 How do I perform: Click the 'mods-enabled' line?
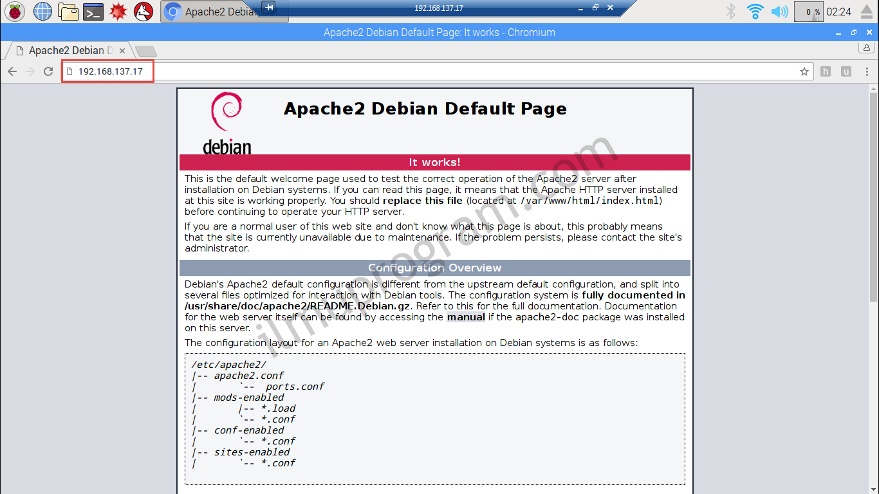pos(249,398)
